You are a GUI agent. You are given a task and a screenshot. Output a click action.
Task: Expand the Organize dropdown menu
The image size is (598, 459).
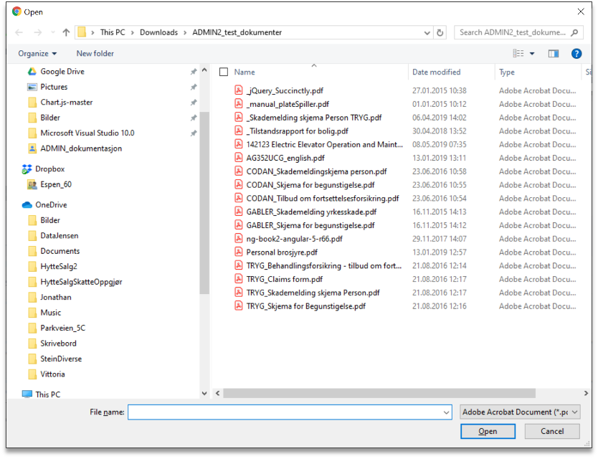pos(37,54)
